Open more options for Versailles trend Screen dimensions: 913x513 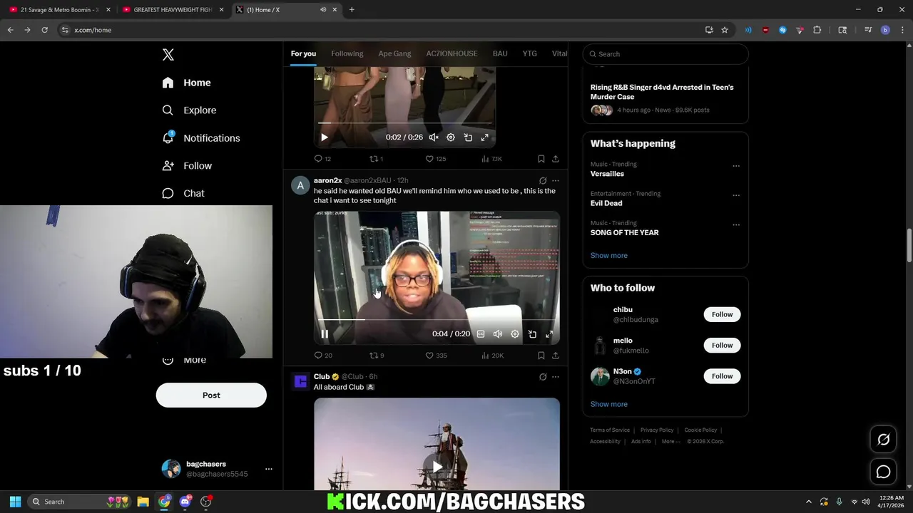pyautogui.click(x=736, y=166)
